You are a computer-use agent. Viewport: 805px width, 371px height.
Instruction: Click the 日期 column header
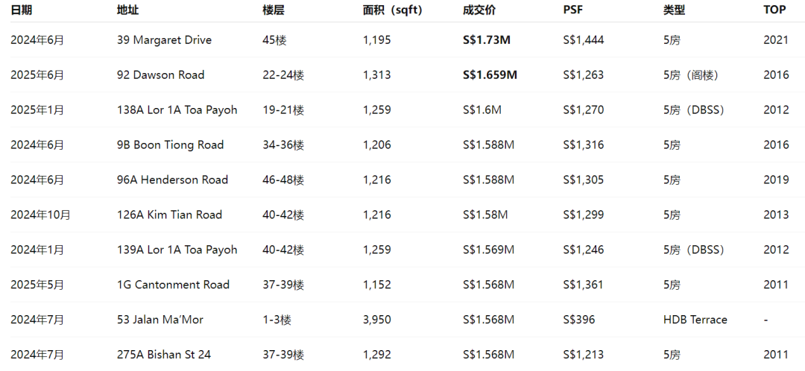coord(21,10)
